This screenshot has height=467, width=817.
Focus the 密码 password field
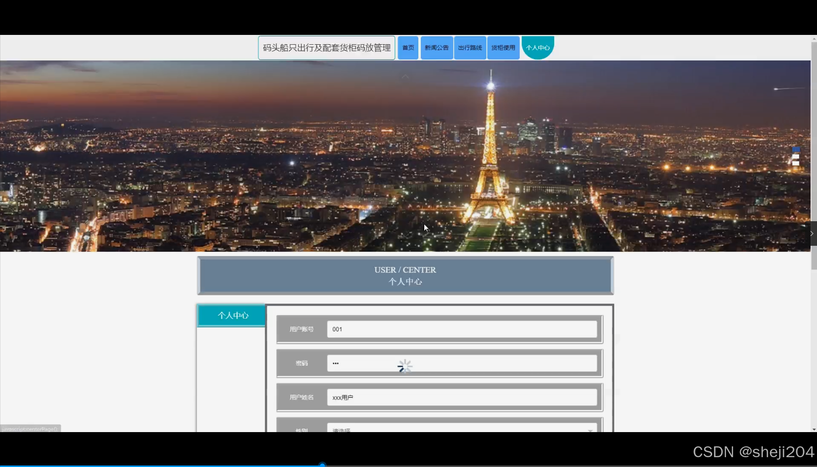462,363
